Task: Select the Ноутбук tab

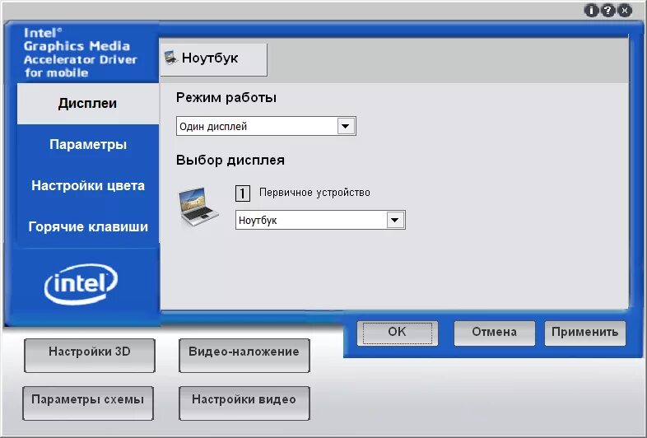Action: [x=213, y=59]
